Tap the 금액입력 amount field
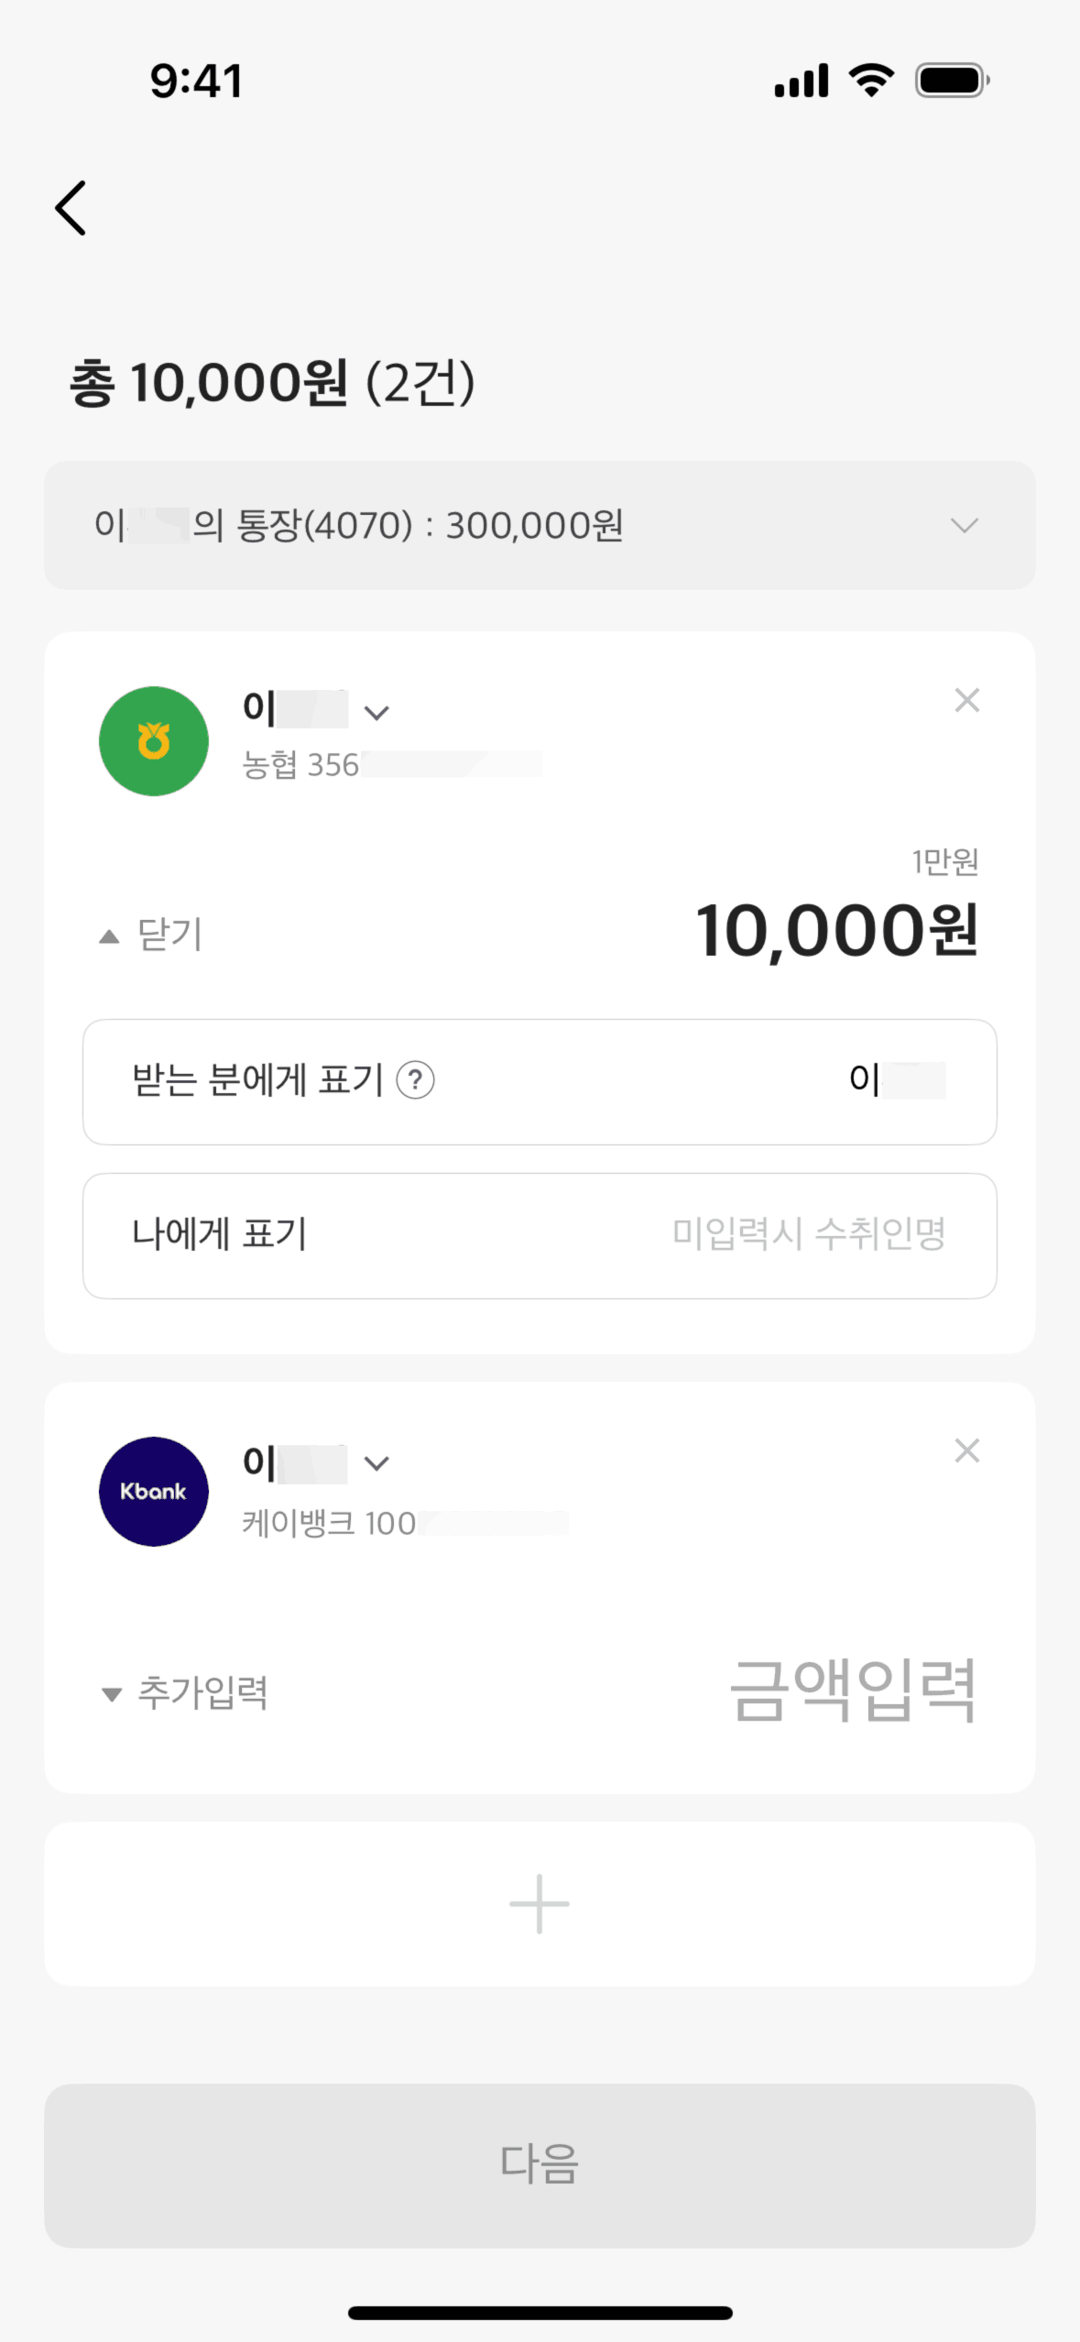 (852, 1691)
